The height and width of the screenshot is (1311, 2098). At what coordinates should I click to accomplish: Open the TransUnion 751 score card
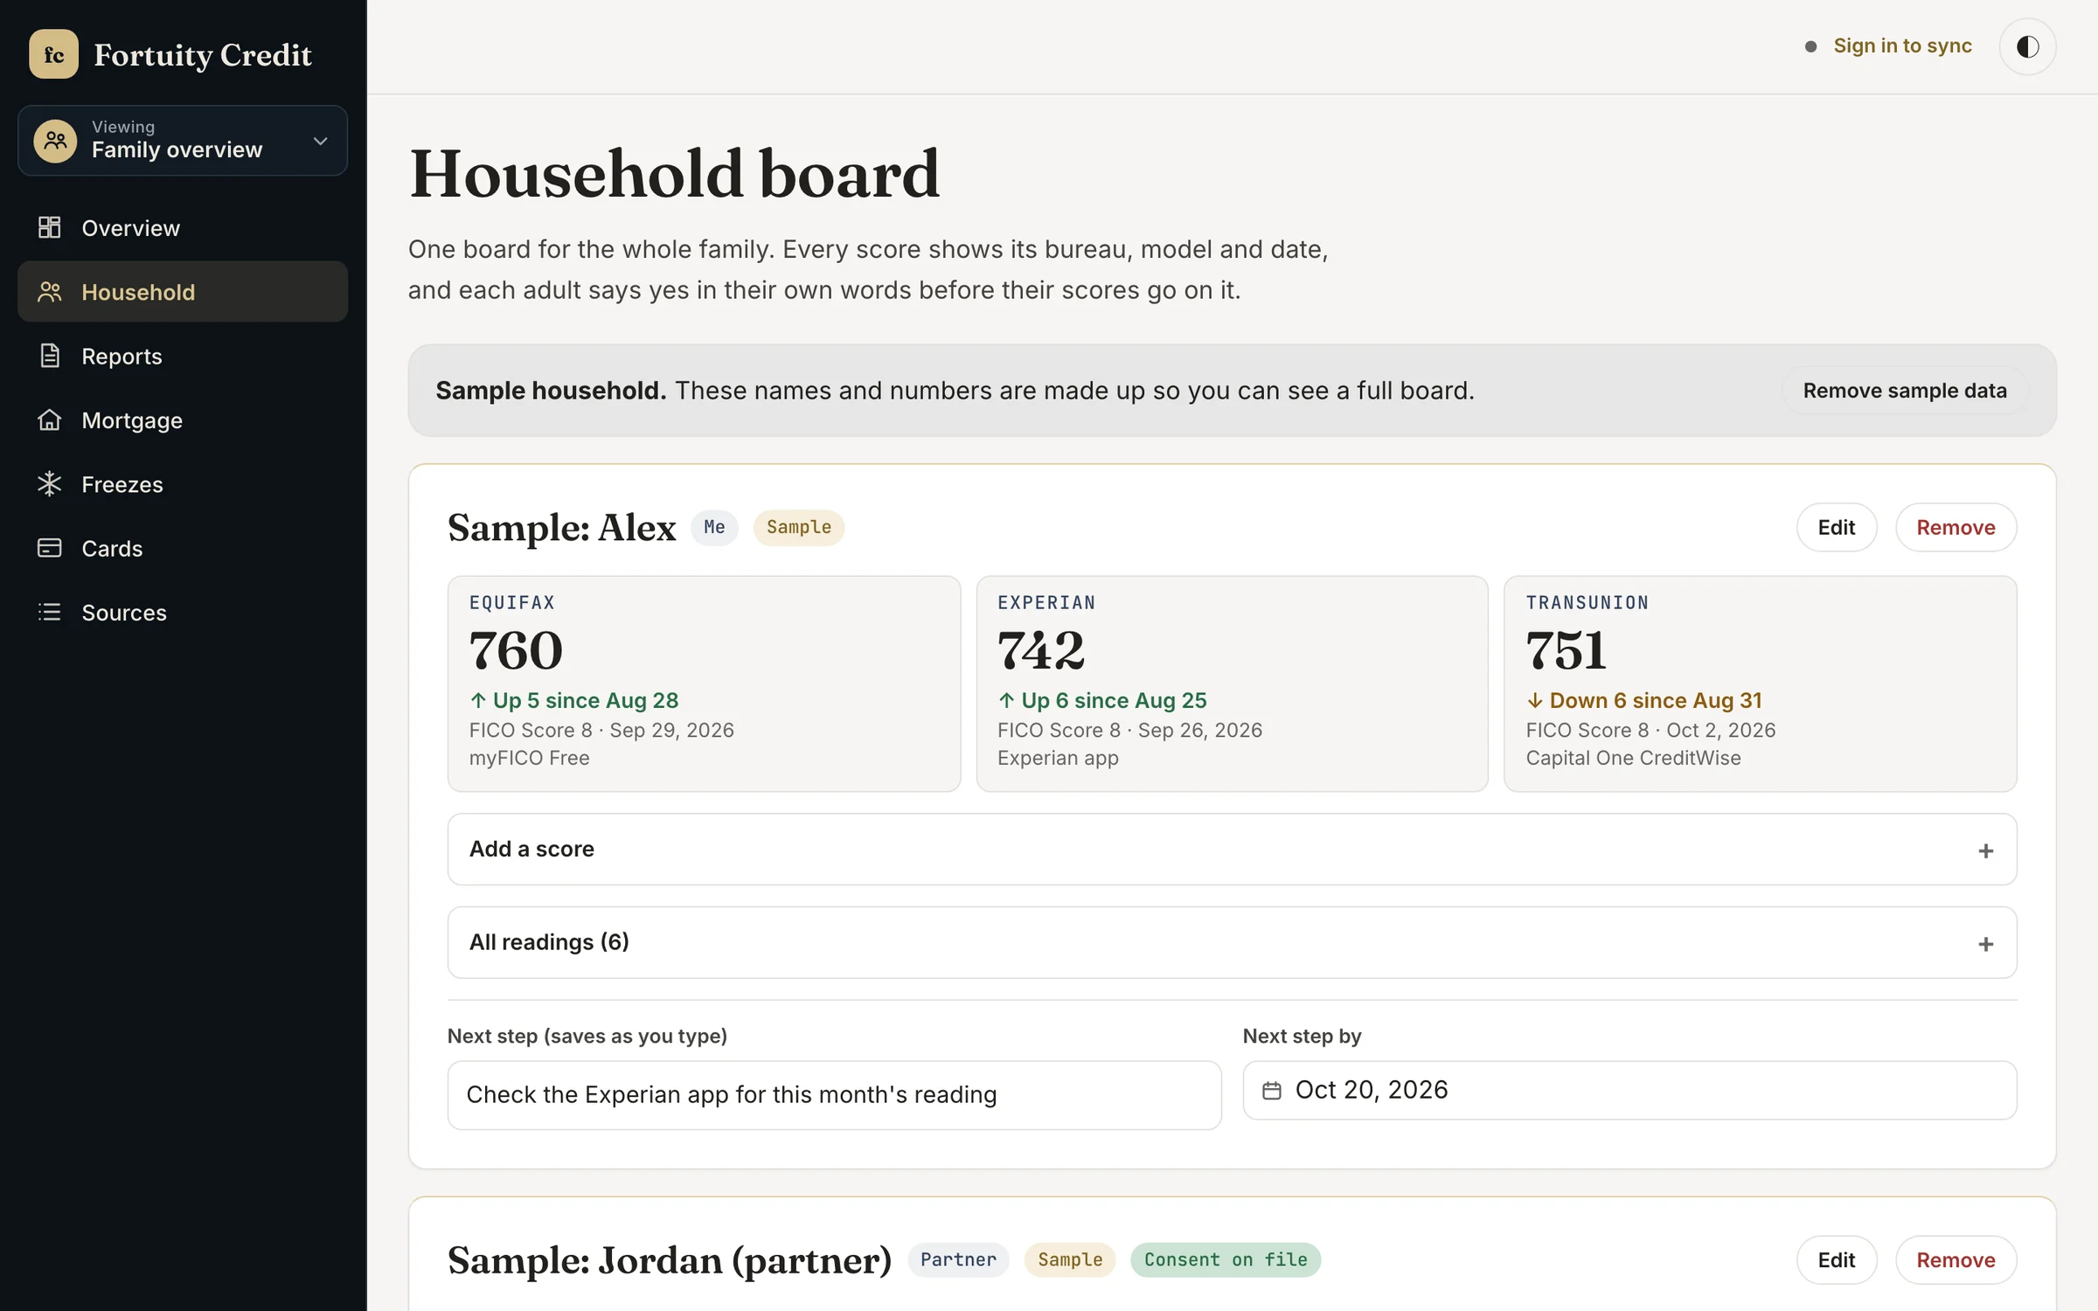point(1760,683)
